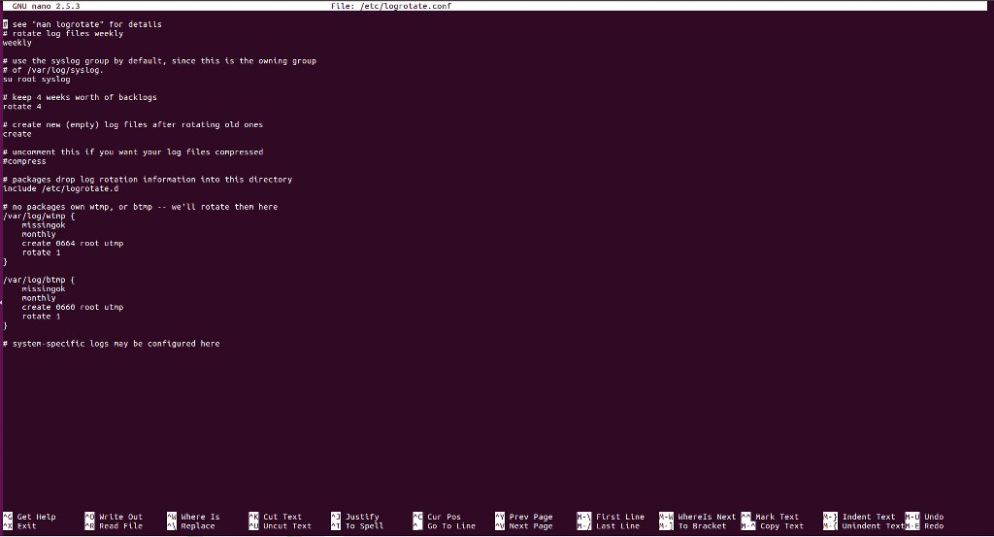The height and width of the screenshot is (537, 994).
Task: Place cursor on 'include /etc/logrotate.d' line
Action: pos(60,188)
